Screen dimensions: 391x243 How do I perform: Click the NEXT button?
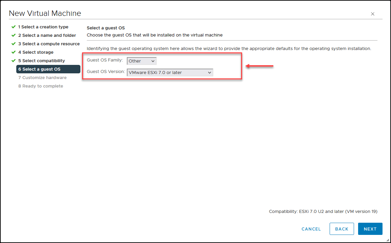coord(370,229)
